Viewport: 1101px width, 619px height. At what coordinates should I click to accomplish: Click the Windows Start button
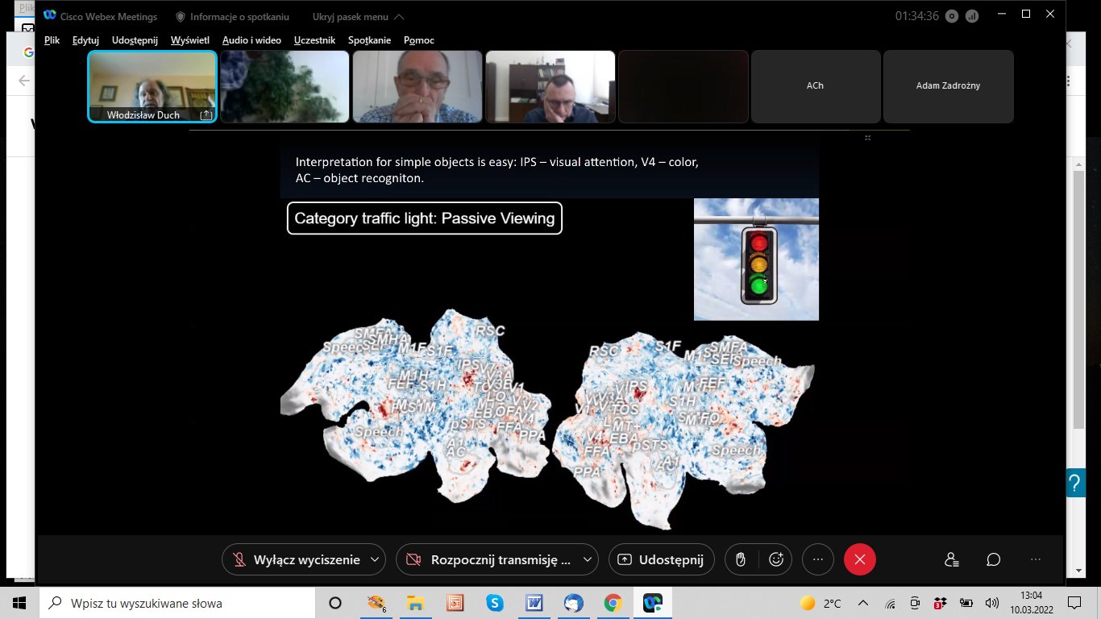[19, 603]
